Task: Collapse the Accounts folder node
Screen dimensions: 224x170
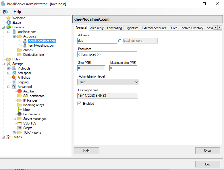Action: pos(14,36)
